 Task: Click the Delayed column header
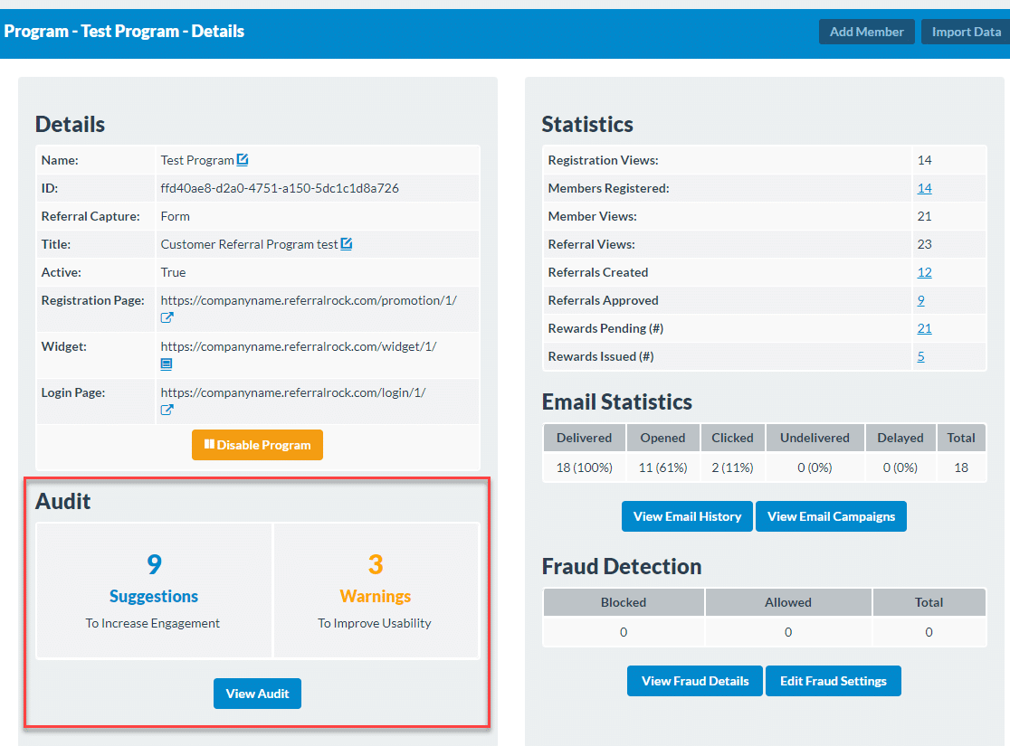[900, 438]
